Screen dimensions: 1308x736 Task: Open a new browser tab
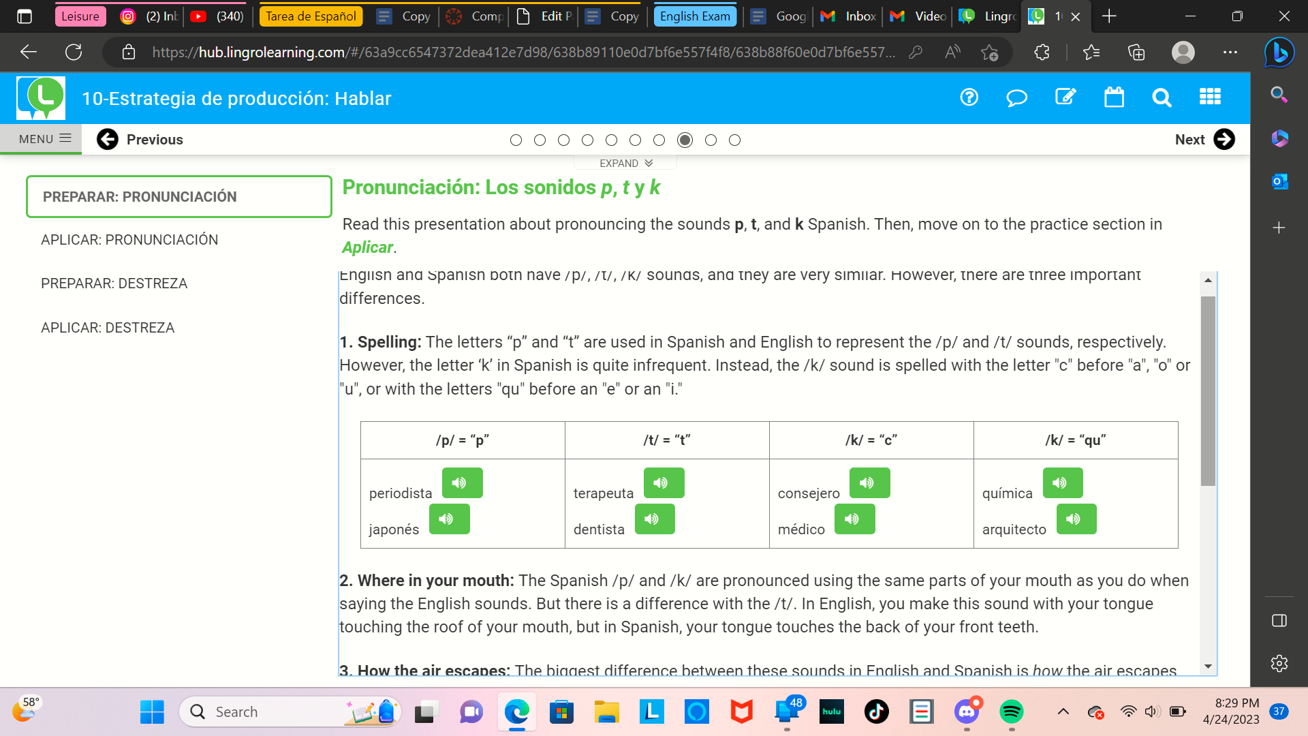(1109, 16)
